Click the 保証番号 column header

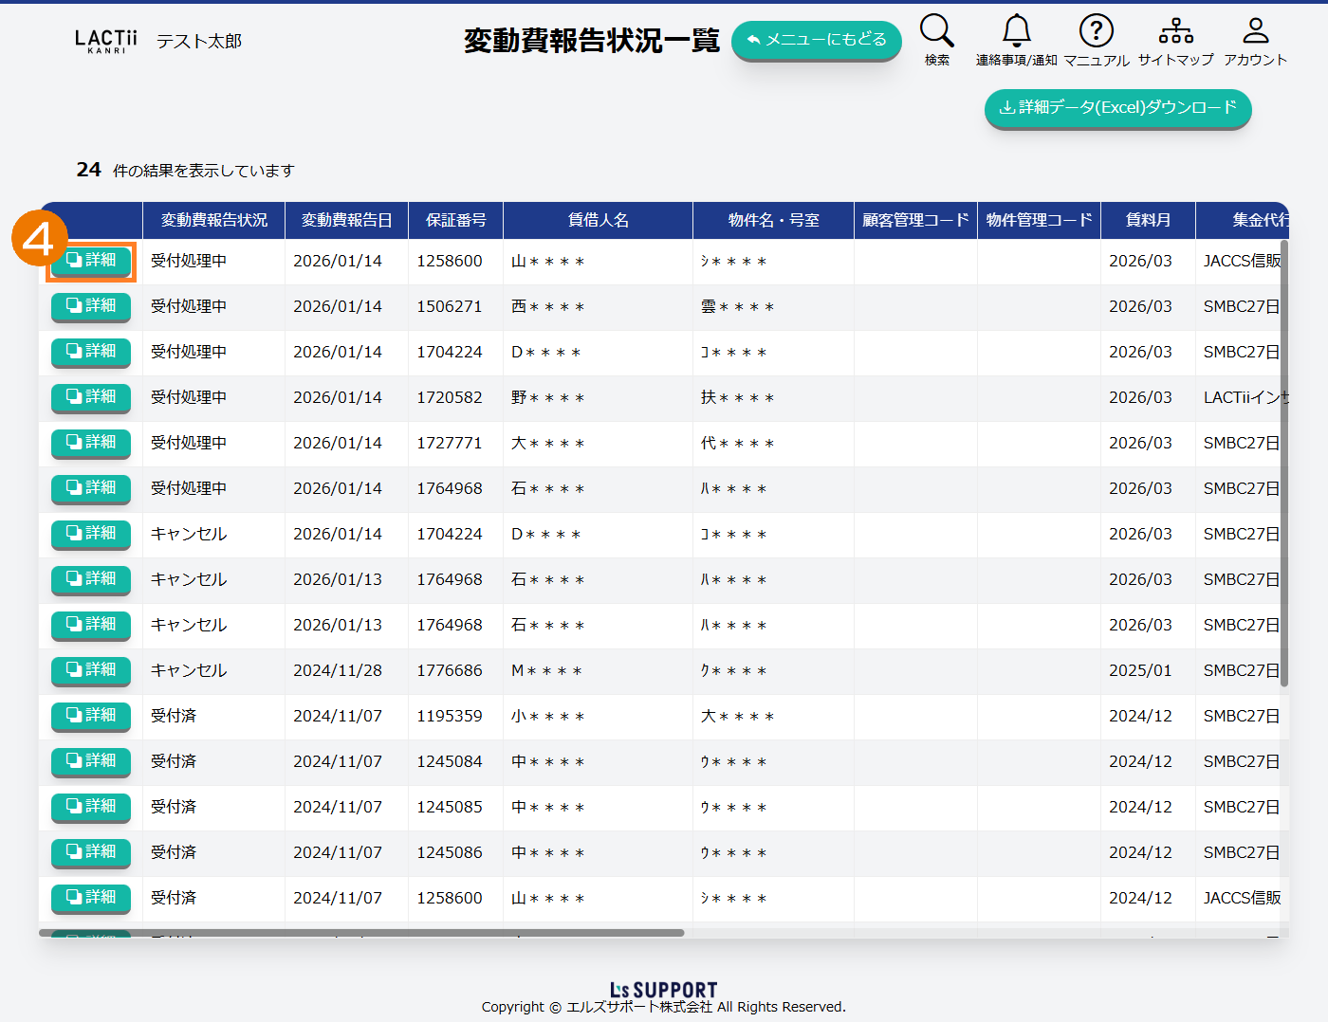point(455,220)
